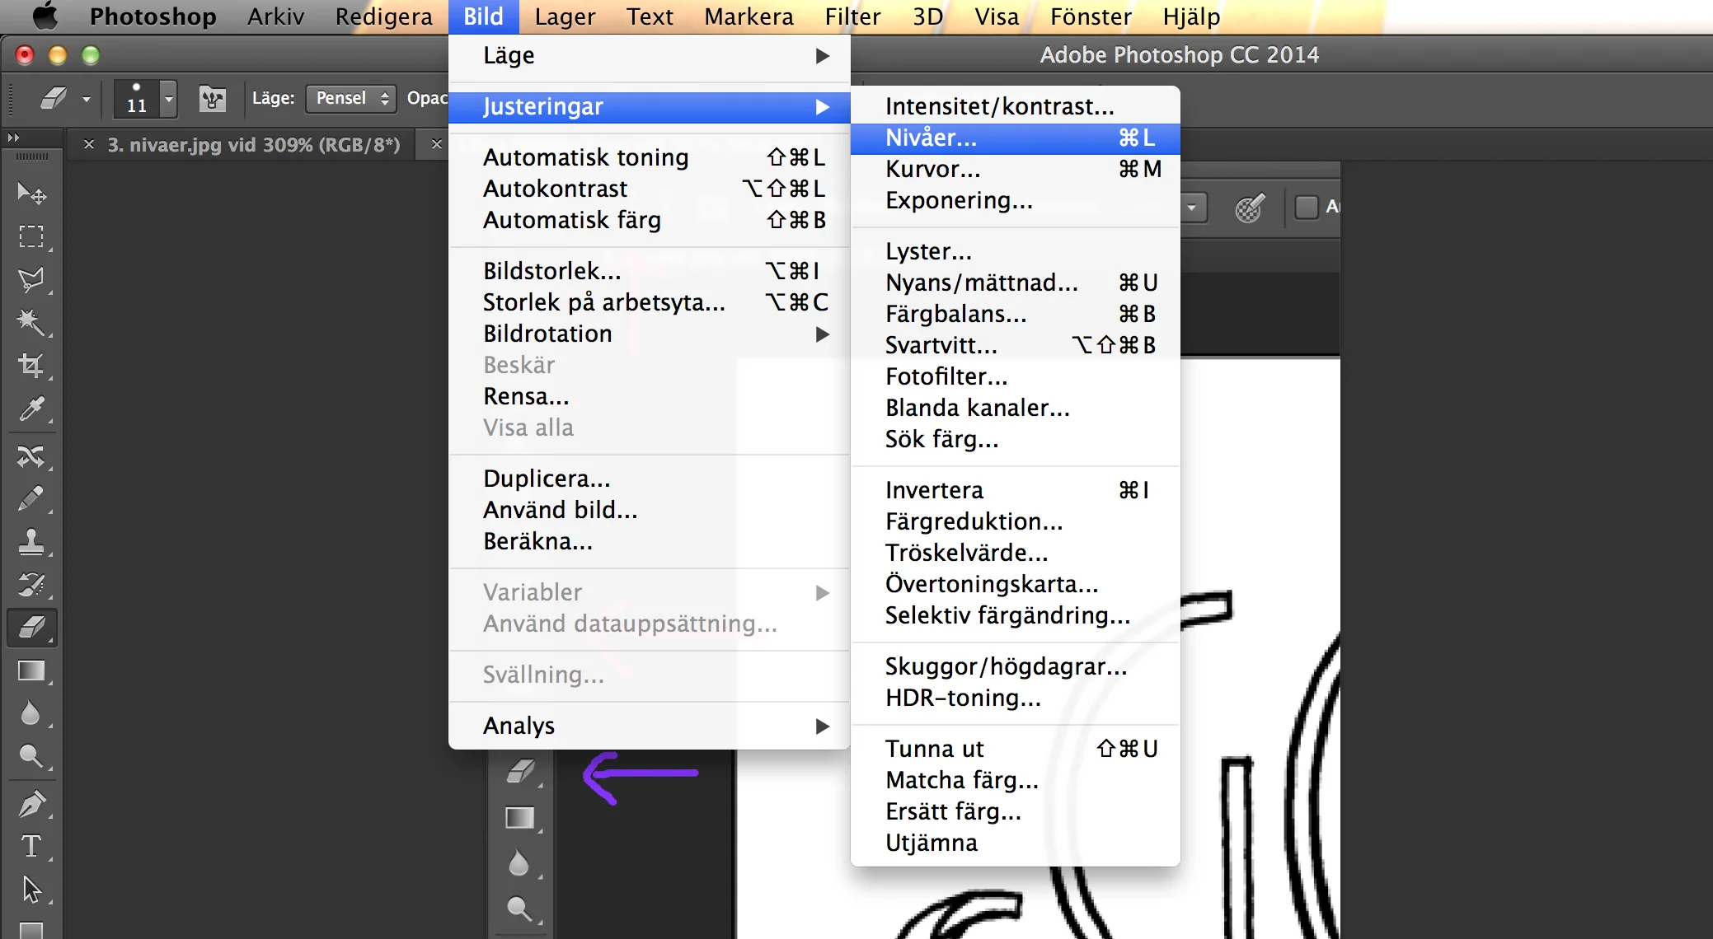Open the Läge Pensel mode dropdown
The image size is (1713, 939).
351,99
